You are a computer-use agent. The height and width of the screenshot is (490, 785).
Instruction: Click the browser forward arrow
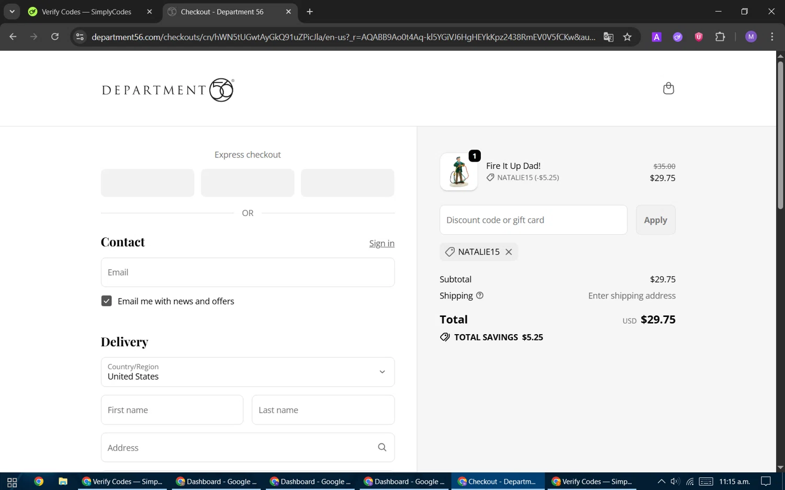pos(34,37)
